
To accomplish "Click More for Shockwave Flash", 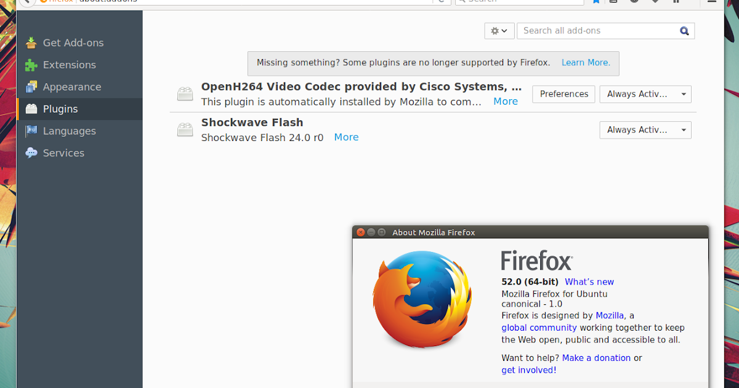I will (x=346, y=137).
